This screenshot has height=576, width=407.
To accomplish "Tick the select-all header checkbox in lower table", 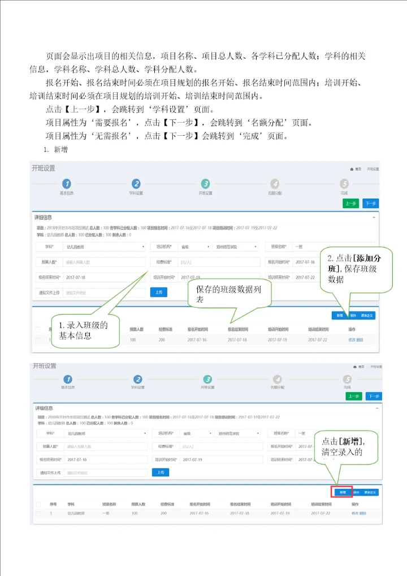I will (x=38, y=504).
